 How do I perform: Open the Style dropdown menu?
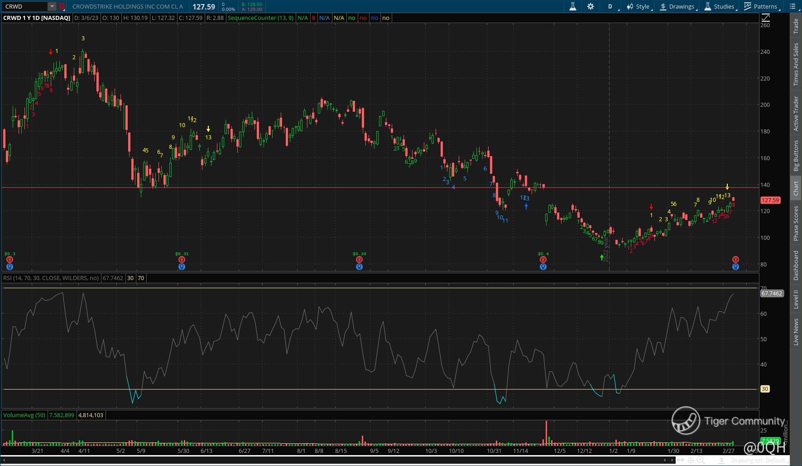coord(639,6)
